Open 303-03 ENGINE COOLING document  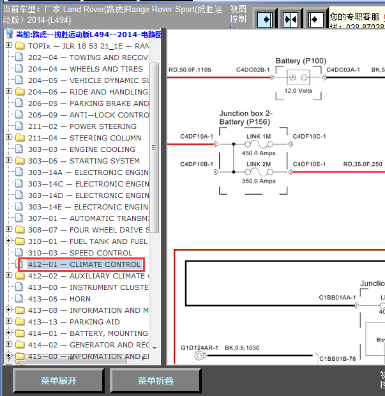tap(82, 149)
